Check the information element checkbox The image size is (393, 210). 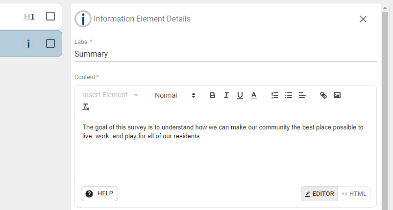50,43
